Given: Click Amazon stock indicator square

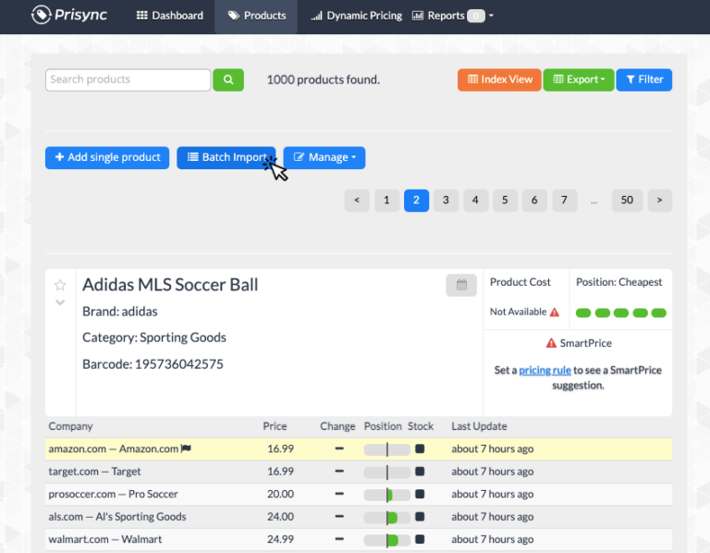Looking at the screenshot, I should [420, 449].
